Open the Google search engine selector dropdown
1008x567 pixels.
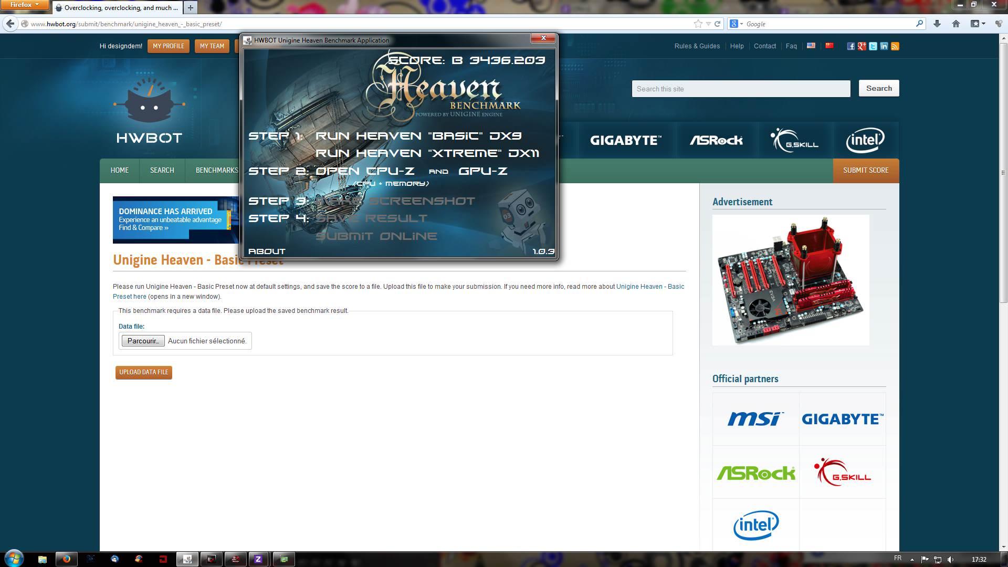736,24
